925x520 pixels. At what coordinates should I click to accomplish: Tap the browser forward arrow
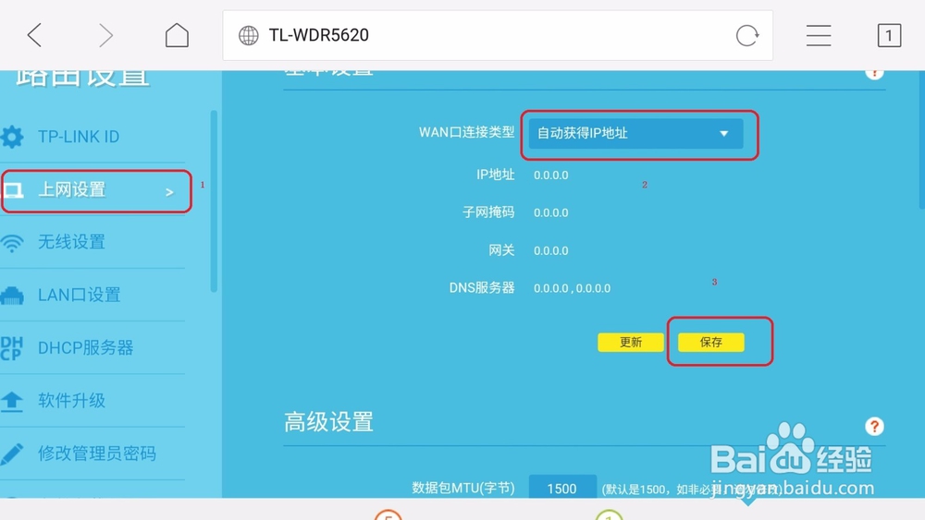[x=105, y=35]
